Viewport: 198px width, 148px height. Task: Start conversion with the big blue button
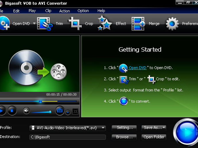[x=187, y=132]
